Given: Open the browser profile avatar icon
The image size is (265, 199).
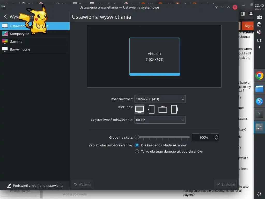Looking at the screenshot, I should pos(251,14).
